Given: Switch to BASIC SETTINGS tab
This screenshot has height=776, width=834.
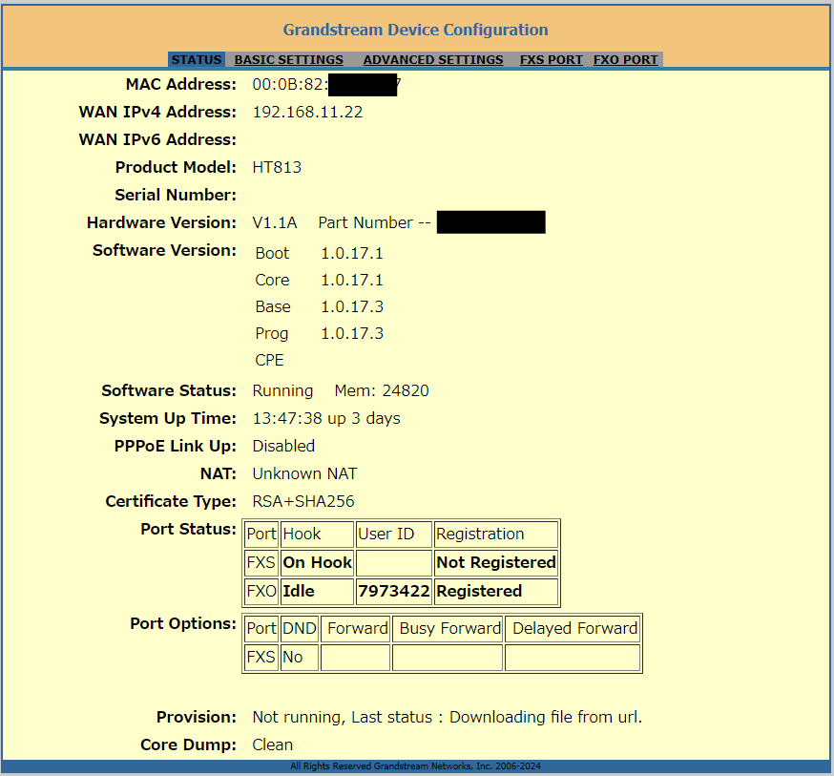Looking at the screenshot, I should click(289, 59).
